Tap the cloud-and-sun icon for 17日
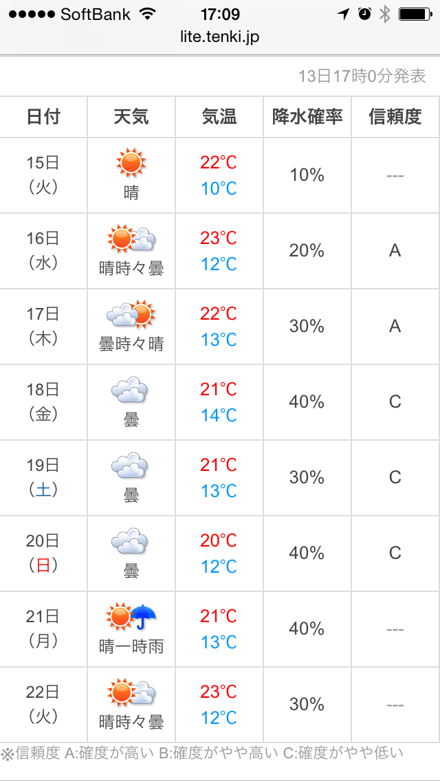Image resolution: width=440 pixels, height=781 pixels. 131,314
